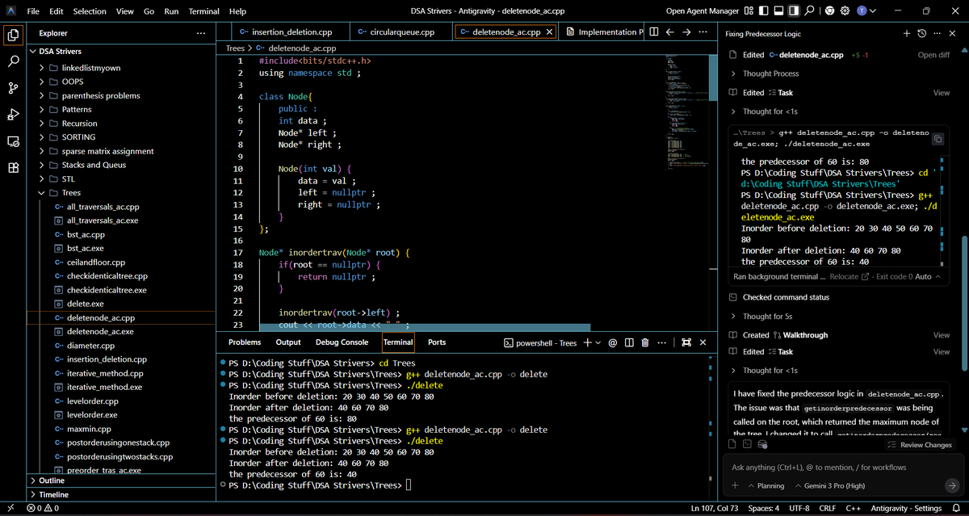This screenshot has width=969, height=516.
Task: Toggle the primary side bar visibility
Action: tap(765, 10)
